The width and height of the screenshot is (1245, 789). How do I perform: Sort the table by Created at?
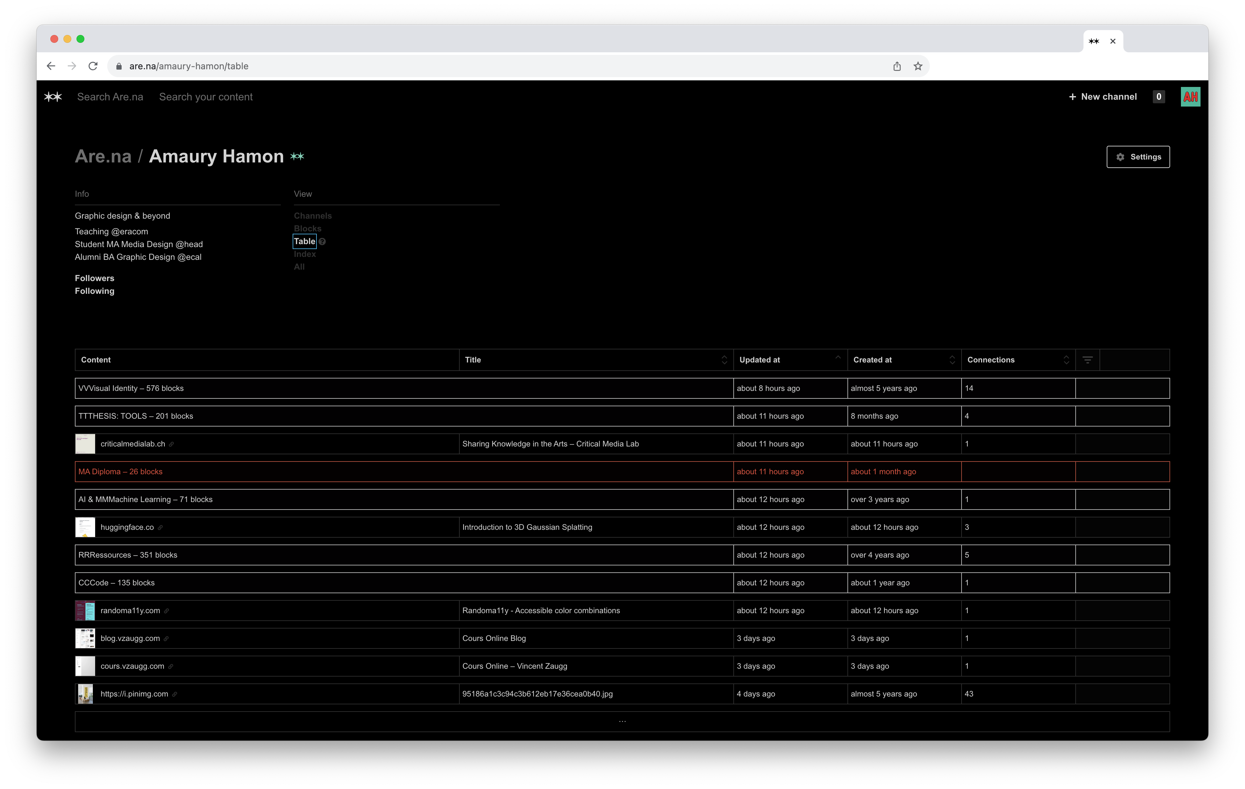click(952, 360)
